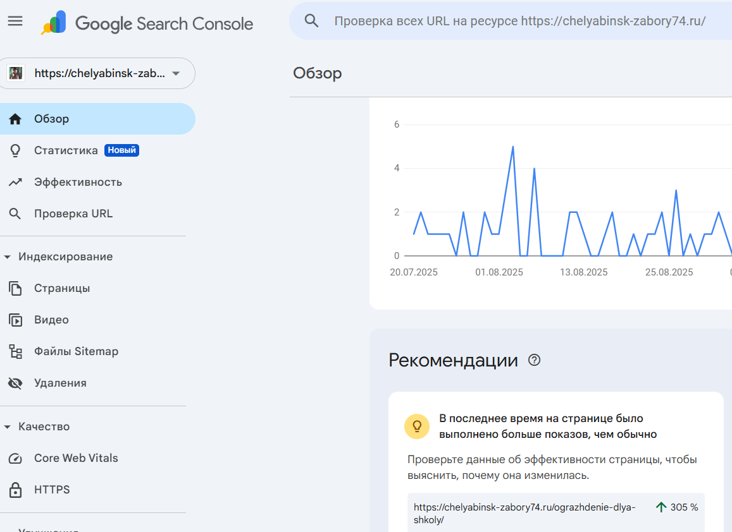Open the hamburger main menu

(x=15, y=21)
